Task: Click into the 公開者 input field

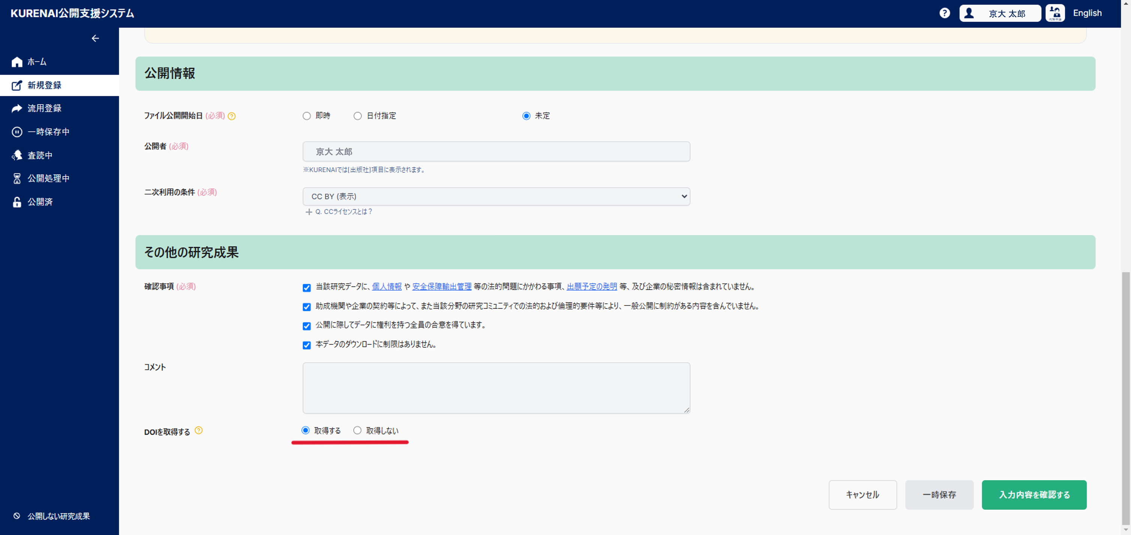Action: [496, 151]
